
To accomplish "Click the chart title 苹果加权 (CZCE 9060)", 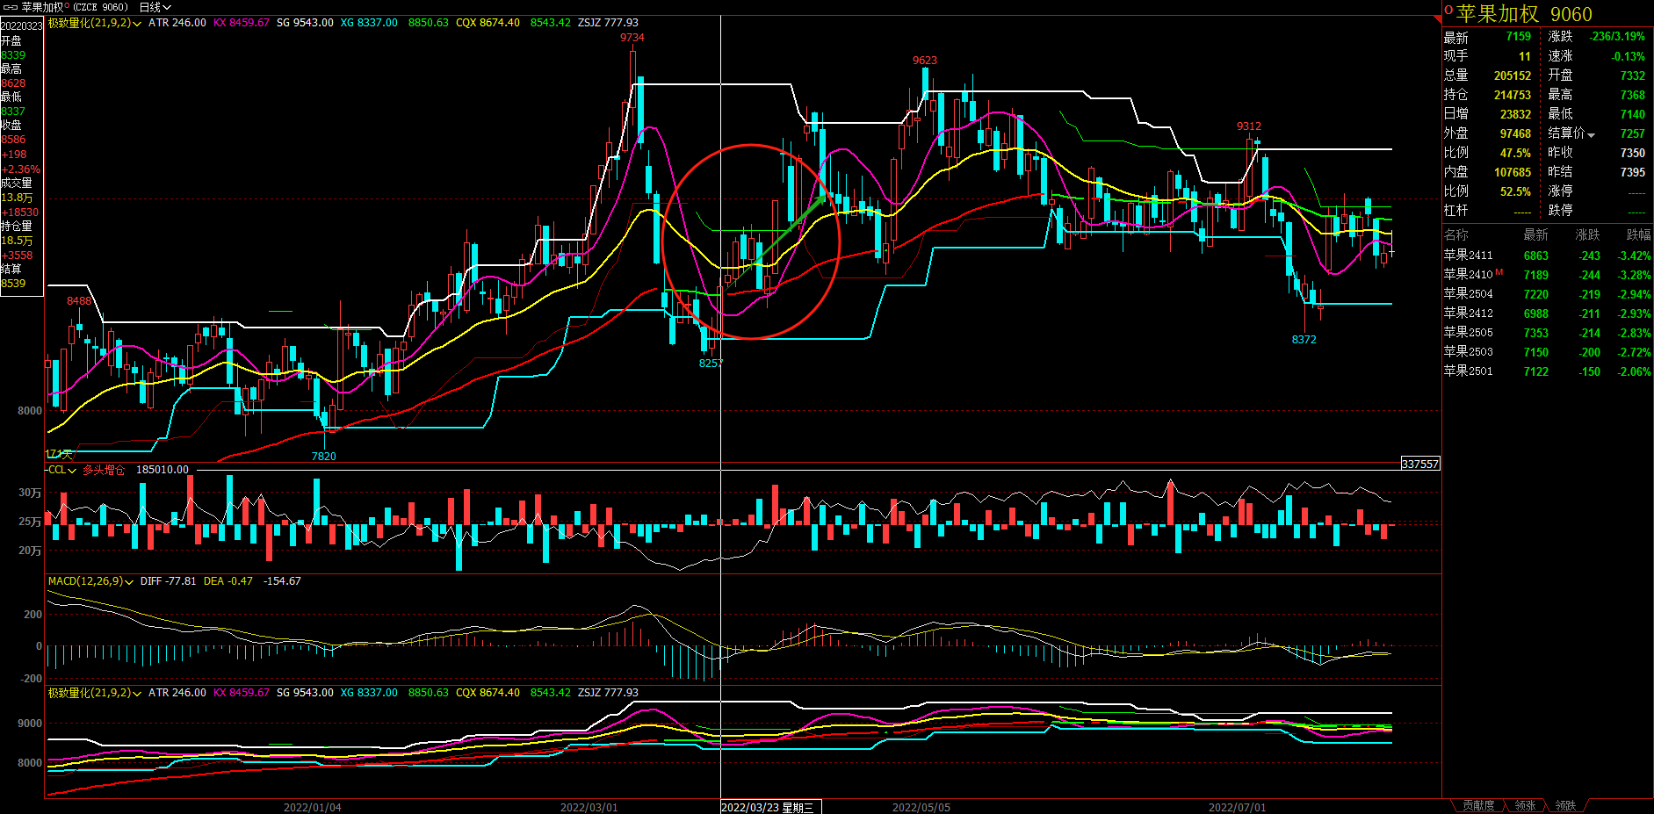I will (x=75, y=7).
